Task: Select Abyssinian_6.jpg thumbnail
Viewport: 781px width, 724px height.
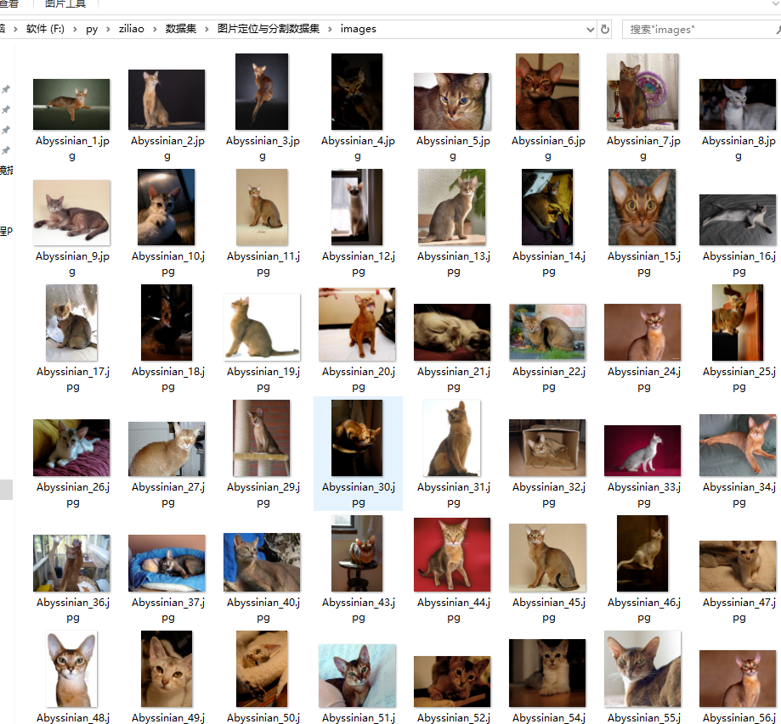Action: 547,92
